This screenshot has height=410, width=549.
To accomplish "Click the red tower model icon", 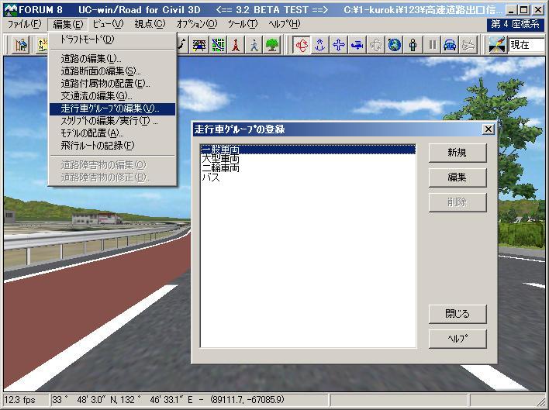I will 236,45.
